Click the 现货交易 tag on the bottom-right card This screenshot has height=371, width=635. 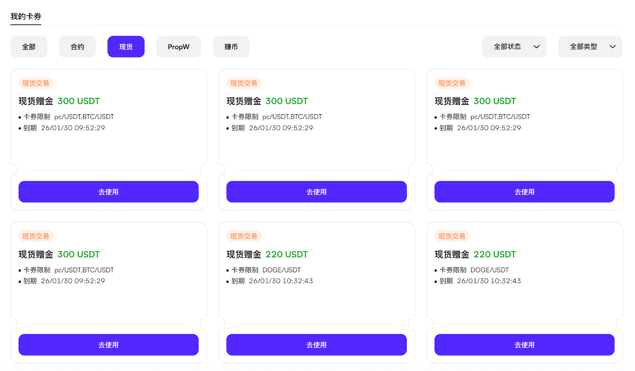coord(452,236)
